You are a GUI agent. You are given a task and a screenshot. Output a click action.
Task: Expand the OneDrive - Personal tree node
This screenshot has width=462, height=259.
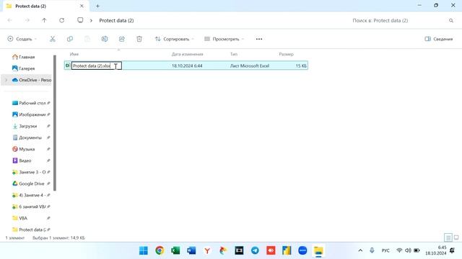point(6,80)
